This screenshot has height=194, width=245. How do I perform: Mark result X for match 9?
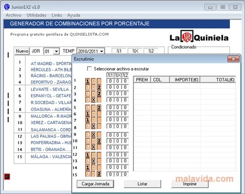93,134
